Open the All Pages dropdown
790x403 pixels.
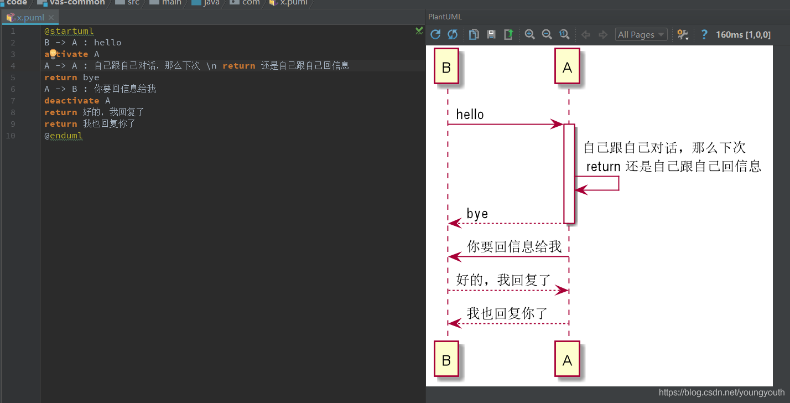641,34
